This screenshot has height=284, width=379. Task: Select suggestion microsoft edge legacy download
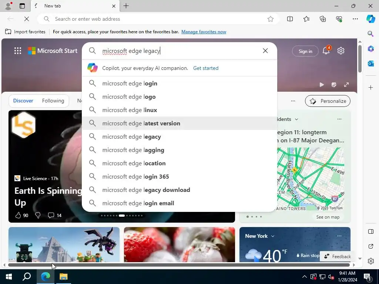pos(180,190)
